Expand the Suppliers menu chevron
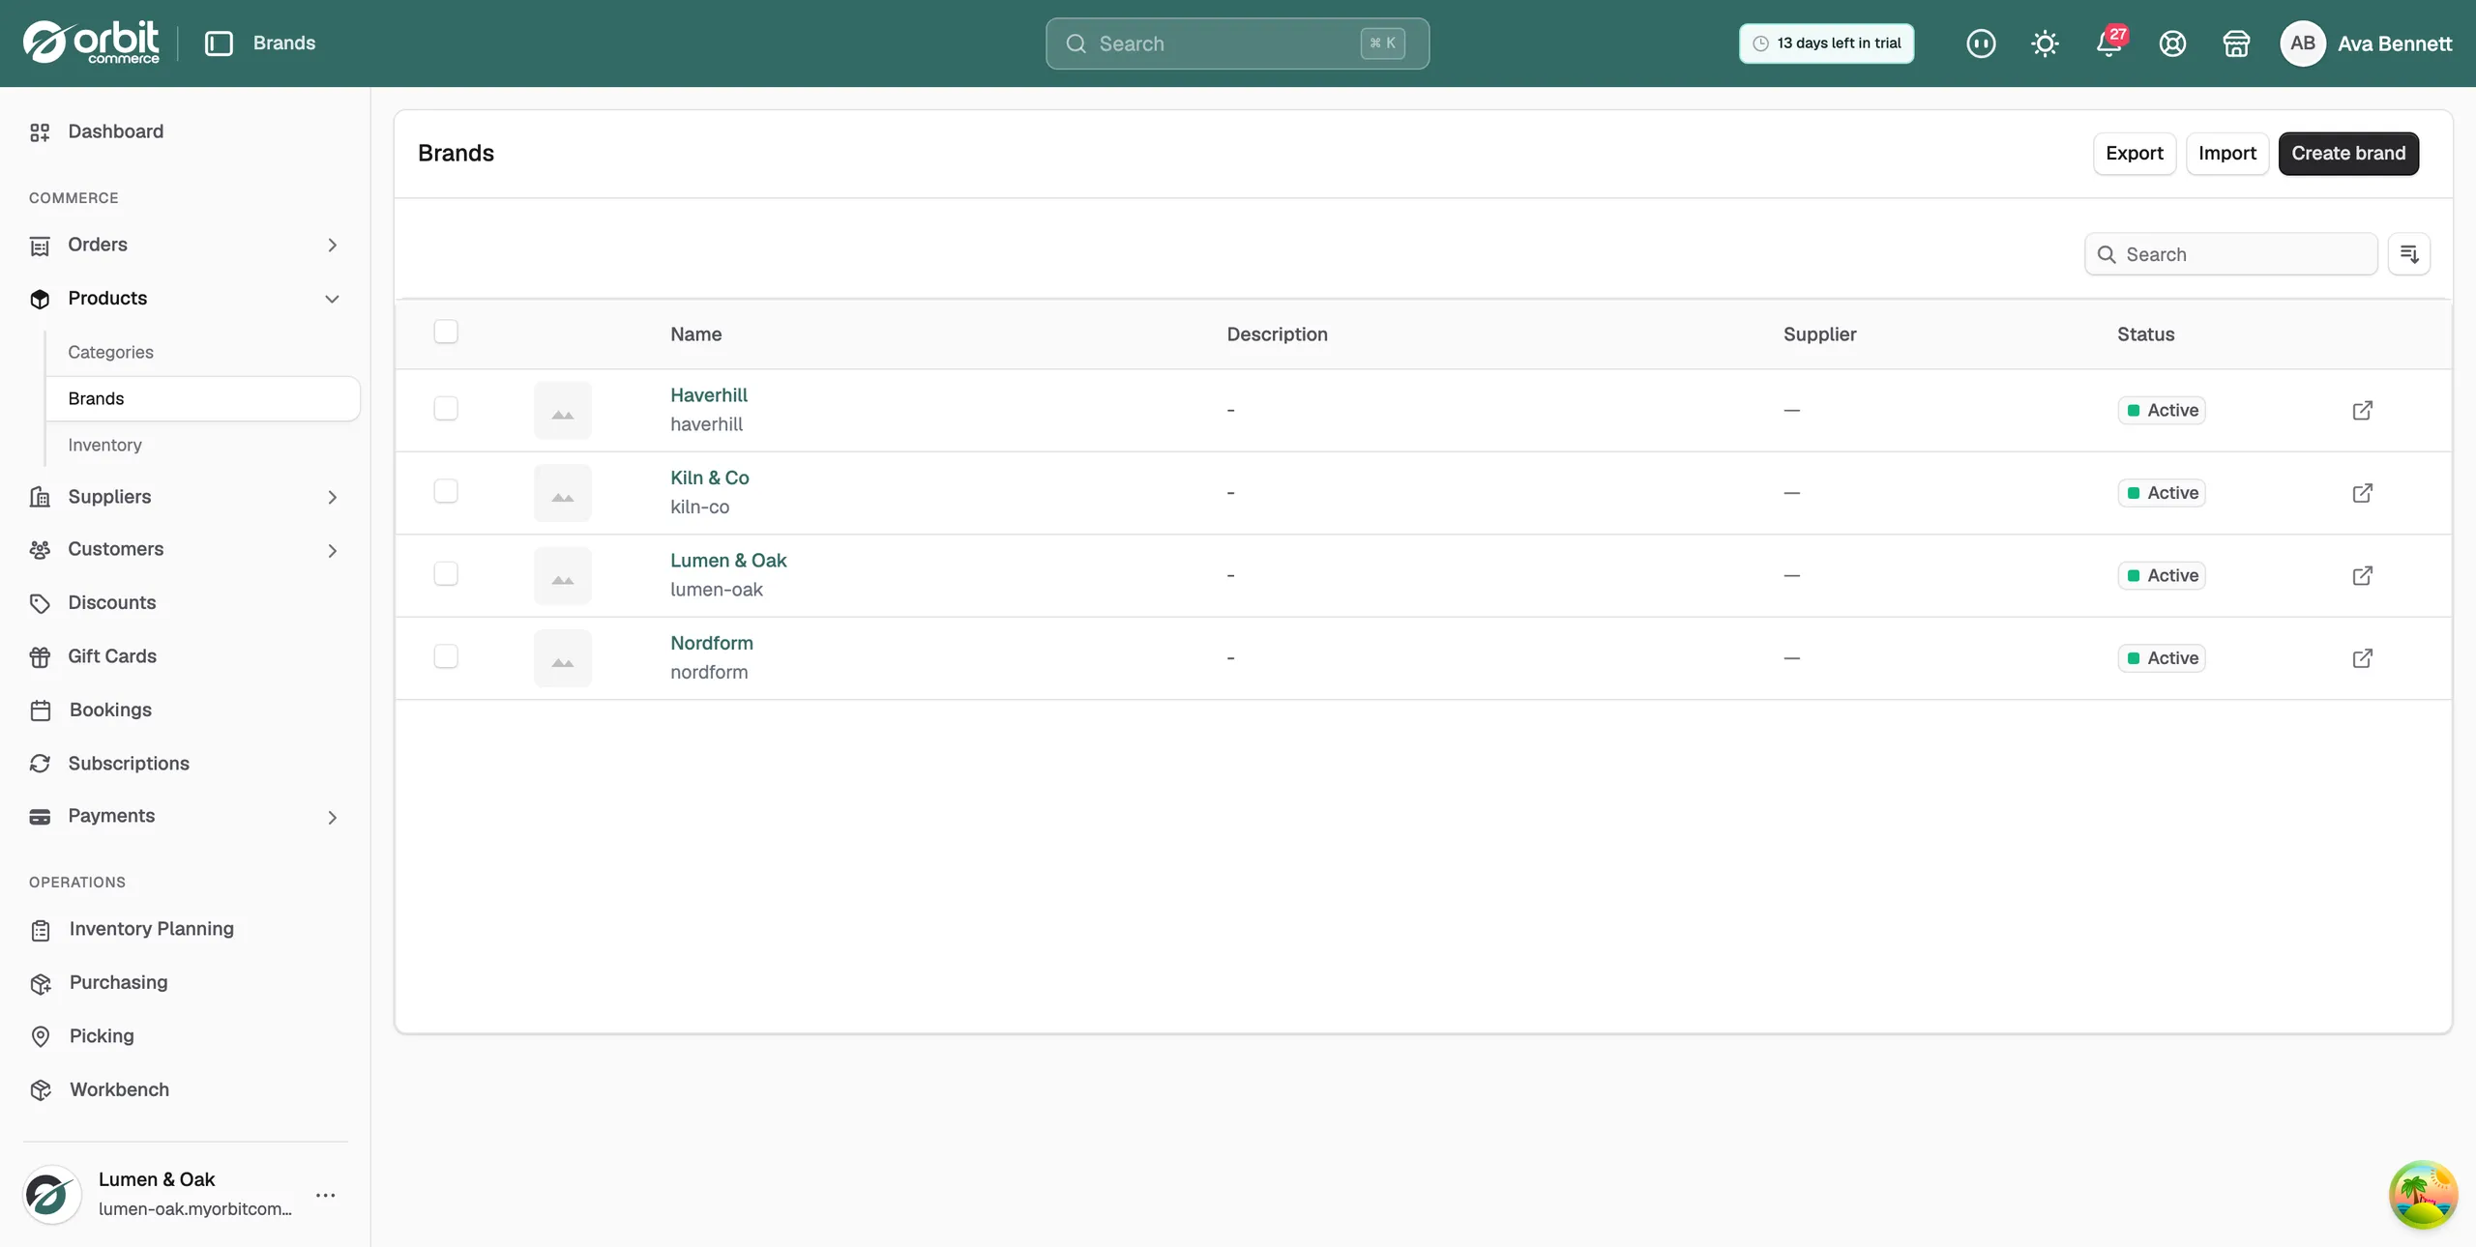This screenshot has width=2476, height=1247. pos(332,497)
